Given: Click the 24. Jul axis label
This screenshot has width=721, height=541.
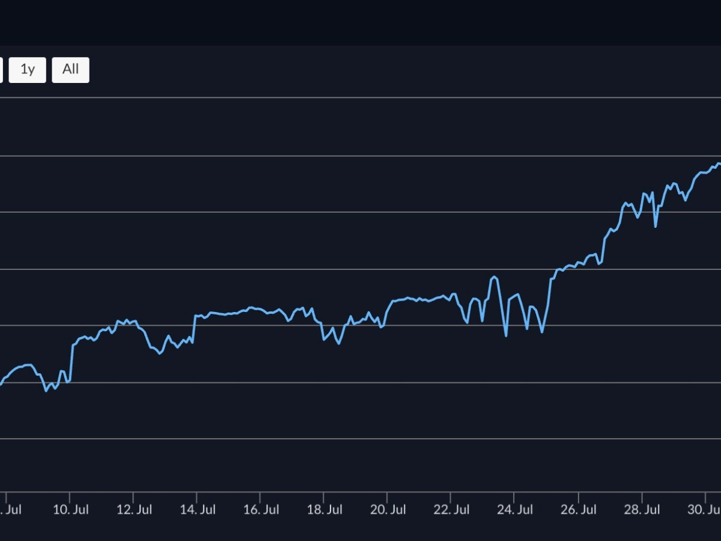Looking at the screenshot, I should [x=516, y=509].
